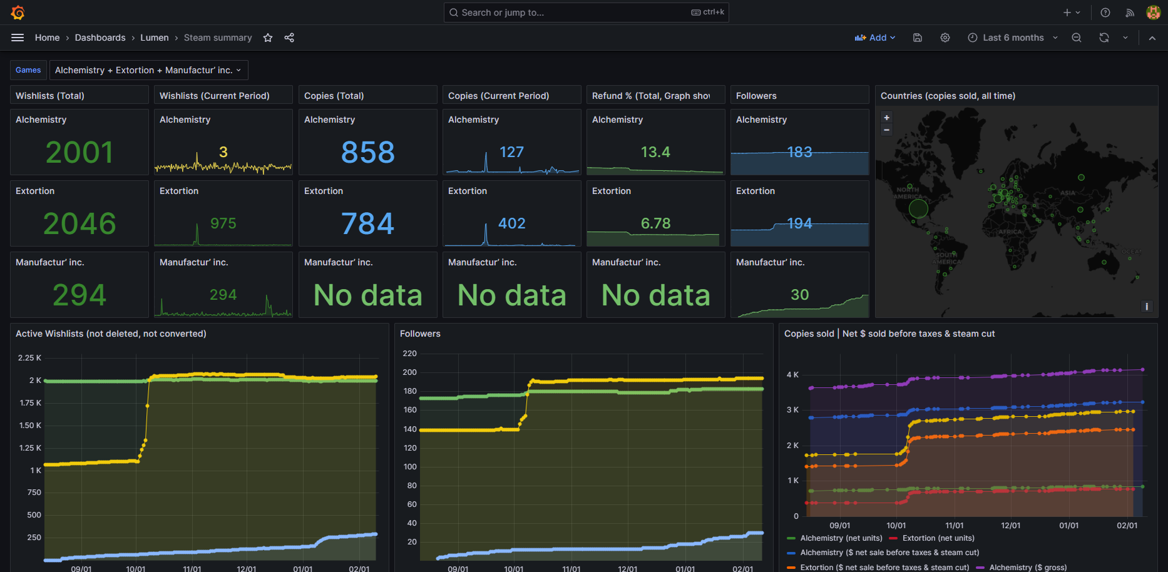Viewport: 1168px width, 572px height.
Task: Expand the refresh interval dropdown
Action: click(x=1125, y=38)
